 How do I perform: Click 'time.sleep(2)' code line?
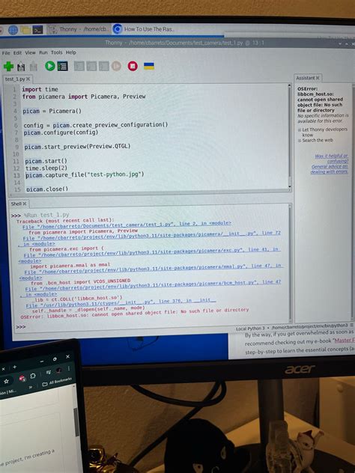46,168
